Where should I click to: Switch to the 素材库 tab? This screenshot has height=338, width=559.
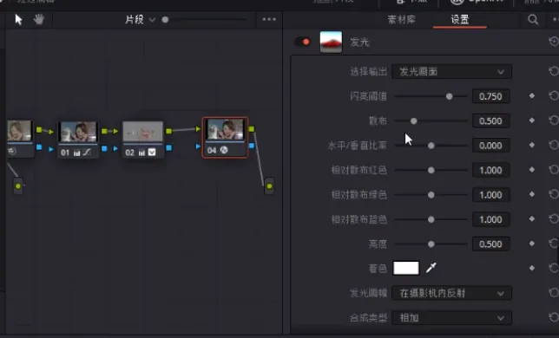401,20
